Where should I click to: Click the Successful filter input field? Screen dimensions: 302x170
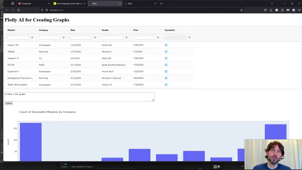click(x=175, y=38)
